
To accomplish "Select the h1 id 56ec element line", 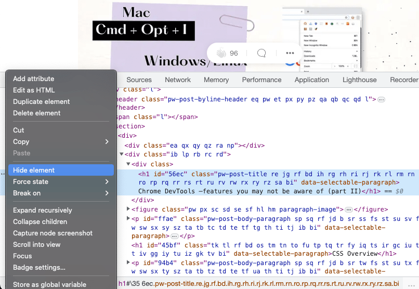I will point(267,182).
